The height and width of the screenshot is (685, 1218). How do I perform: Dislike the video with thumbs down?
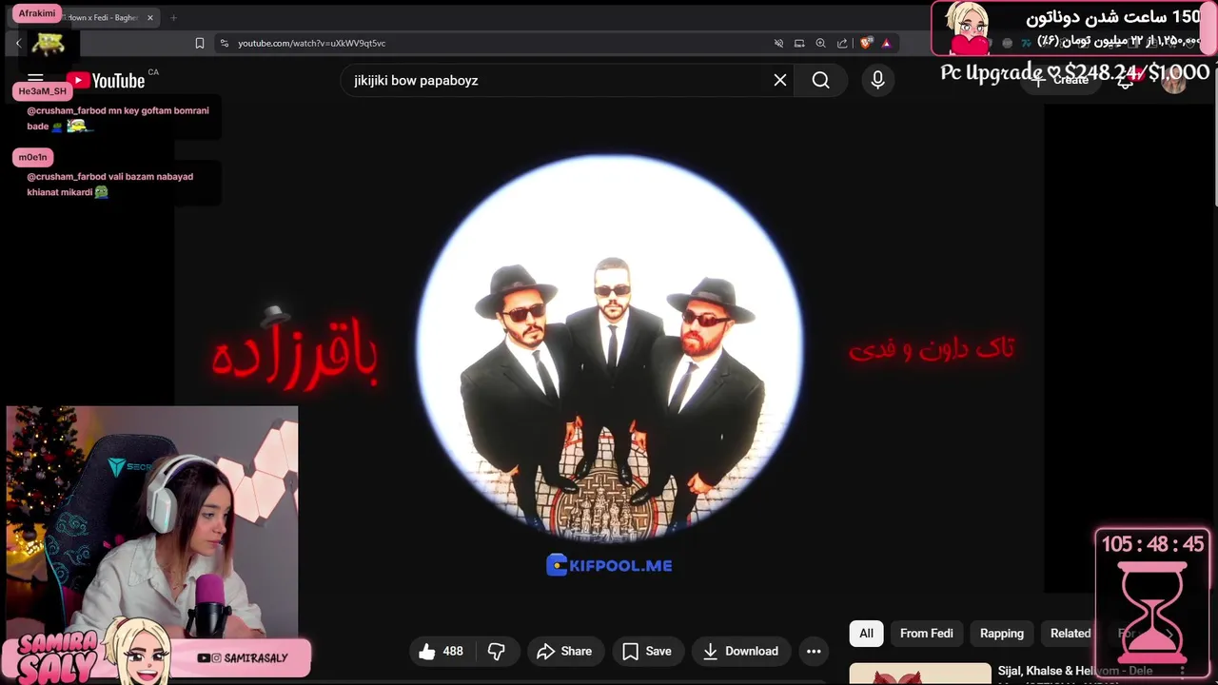click(496, 651)
